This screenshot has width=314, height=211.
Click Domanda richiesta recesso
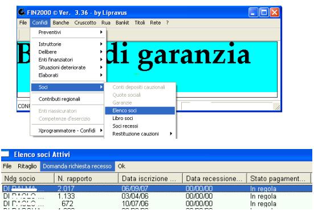(78, 166)
